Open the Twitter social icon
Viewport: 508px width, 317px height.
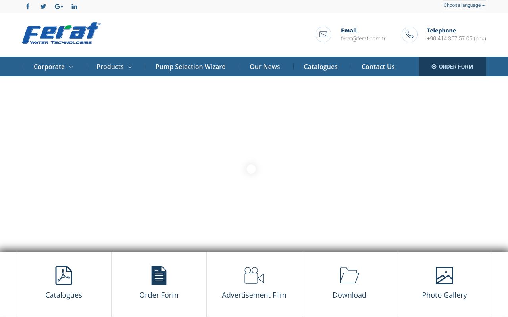[43, 6]
